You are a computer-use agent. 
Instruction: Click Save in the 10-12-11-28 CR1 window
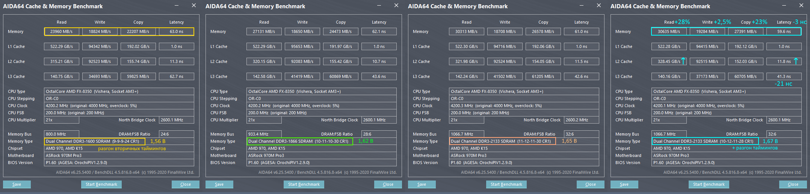(624, 184)
